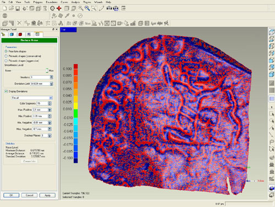Viewport: 275px width, 207px height.
Task: Open the Result dropdown under Display Deviations
Action: coord(32,98)
